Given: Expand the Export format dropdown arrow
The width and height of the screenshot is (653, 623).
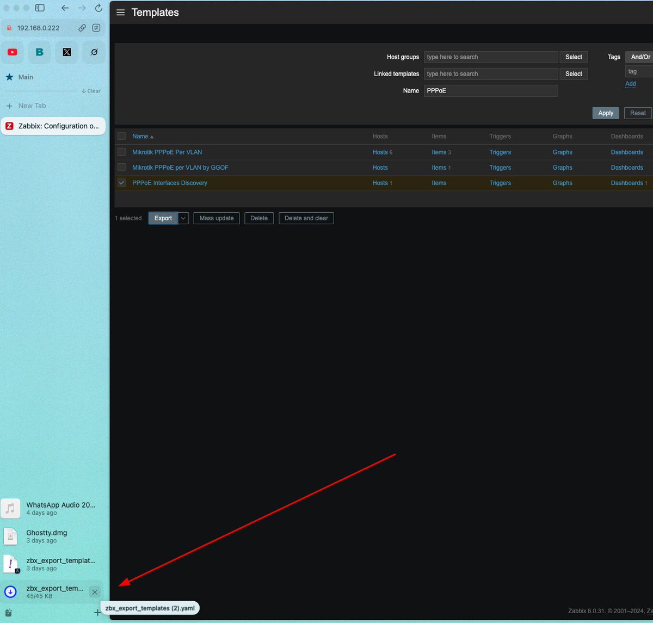Looking at the screenshot, I should click(x=183, y=218).
